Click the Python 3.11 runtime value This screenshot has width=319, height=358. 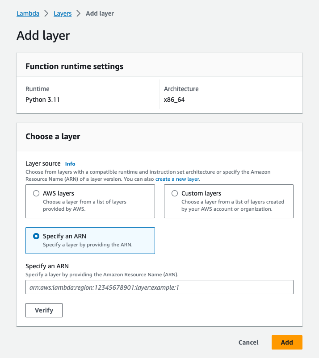coord(42,100)
